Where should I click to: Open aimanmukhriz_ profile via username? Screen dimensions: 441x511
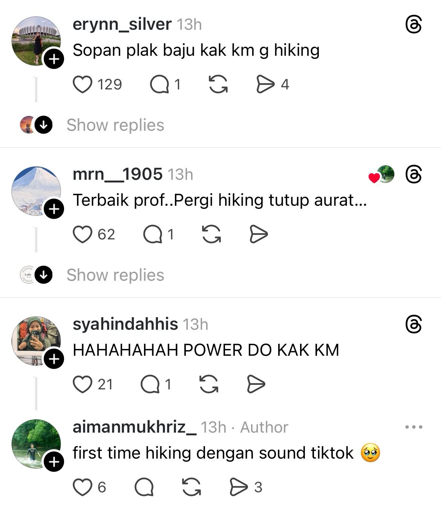pyautogui.click(x=135, y=427)
